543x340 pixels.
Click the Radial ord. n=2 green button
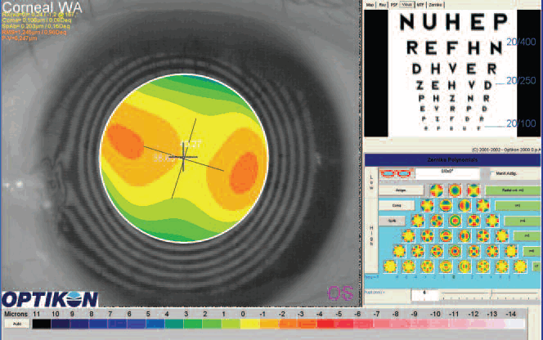(513, 190)
